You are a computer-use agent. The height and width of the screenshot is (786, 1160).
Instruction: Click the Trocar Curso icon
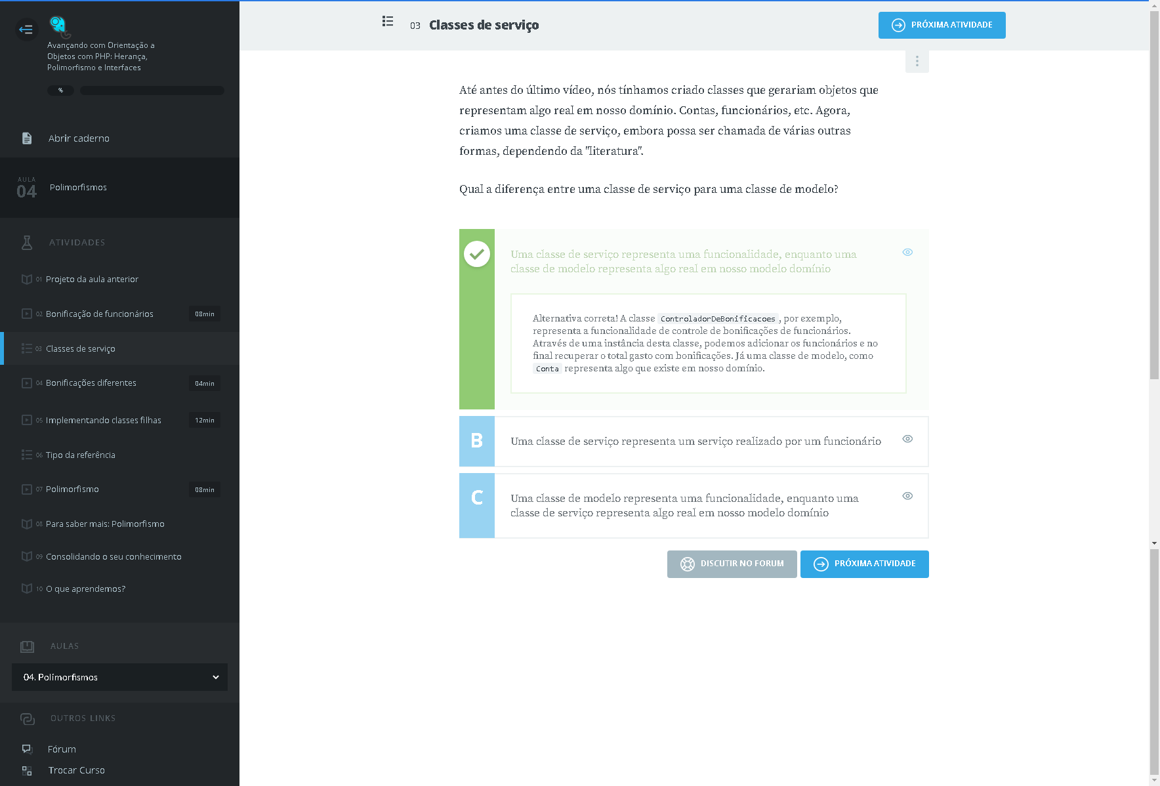(27, 770)
